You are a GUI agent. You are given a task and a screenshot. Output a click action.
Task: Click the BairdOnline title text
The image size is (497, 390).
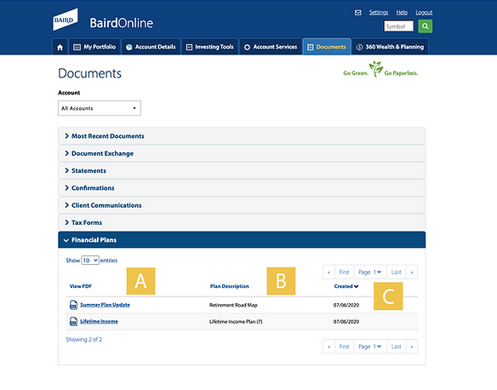point(122,23)
